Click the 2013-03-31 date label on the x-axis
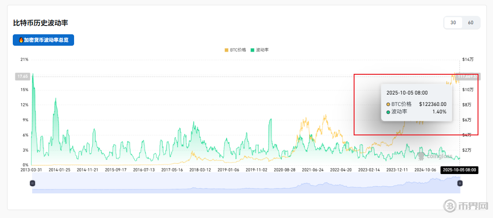 tap(32, 169)
